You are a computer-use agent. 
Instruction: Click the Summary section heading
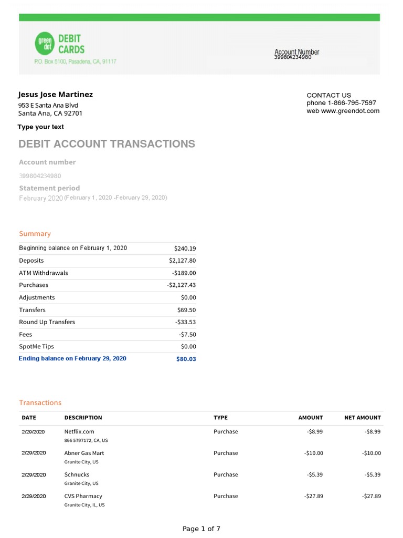pyautogui.click(x=35, y=234)
